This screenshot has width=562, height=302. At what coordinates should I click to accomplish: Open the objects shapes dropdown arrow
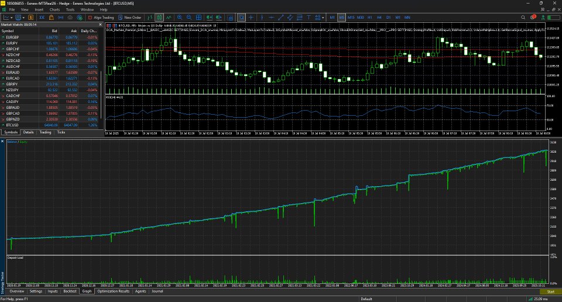coord(323,17)
